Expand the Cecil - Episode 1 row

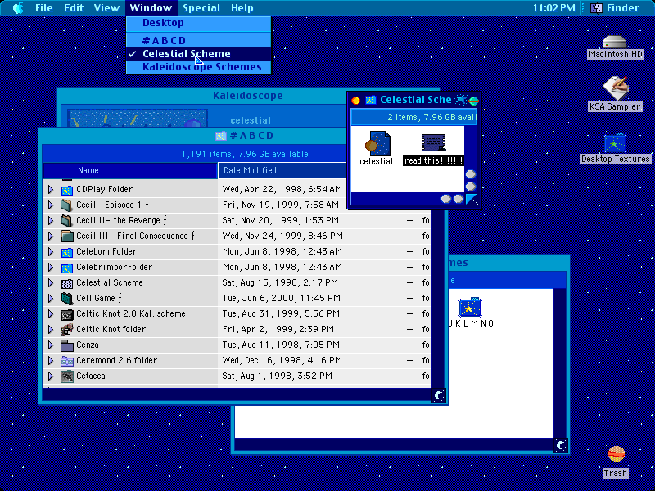[51, 205]
